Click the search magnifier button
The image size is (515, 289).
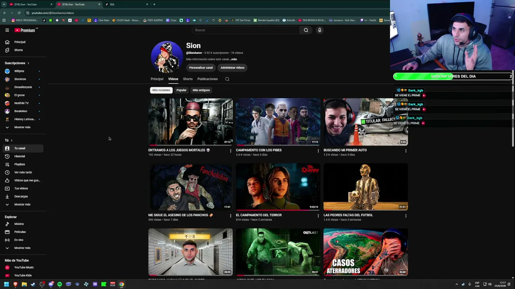click(x=306, y=30)
